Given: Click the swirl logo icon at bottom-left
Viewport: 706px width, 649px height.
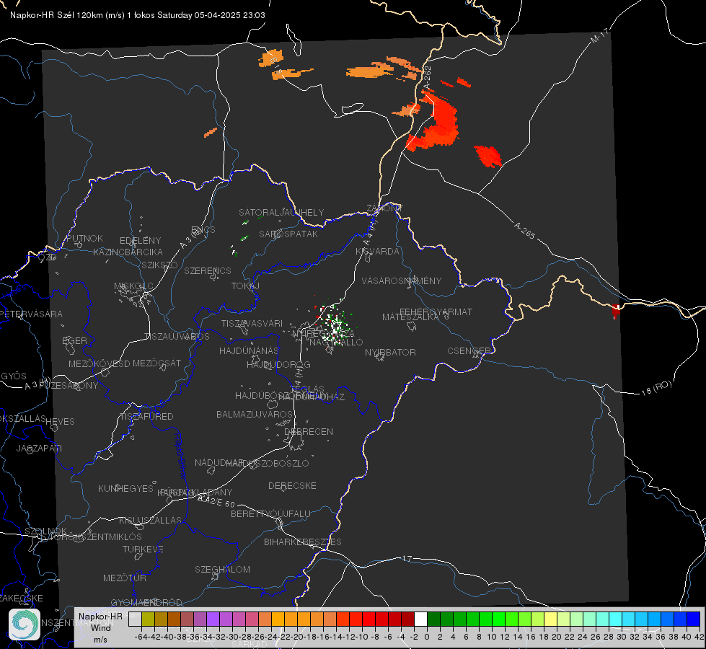Looking at the screenshot, I should 25,624.
